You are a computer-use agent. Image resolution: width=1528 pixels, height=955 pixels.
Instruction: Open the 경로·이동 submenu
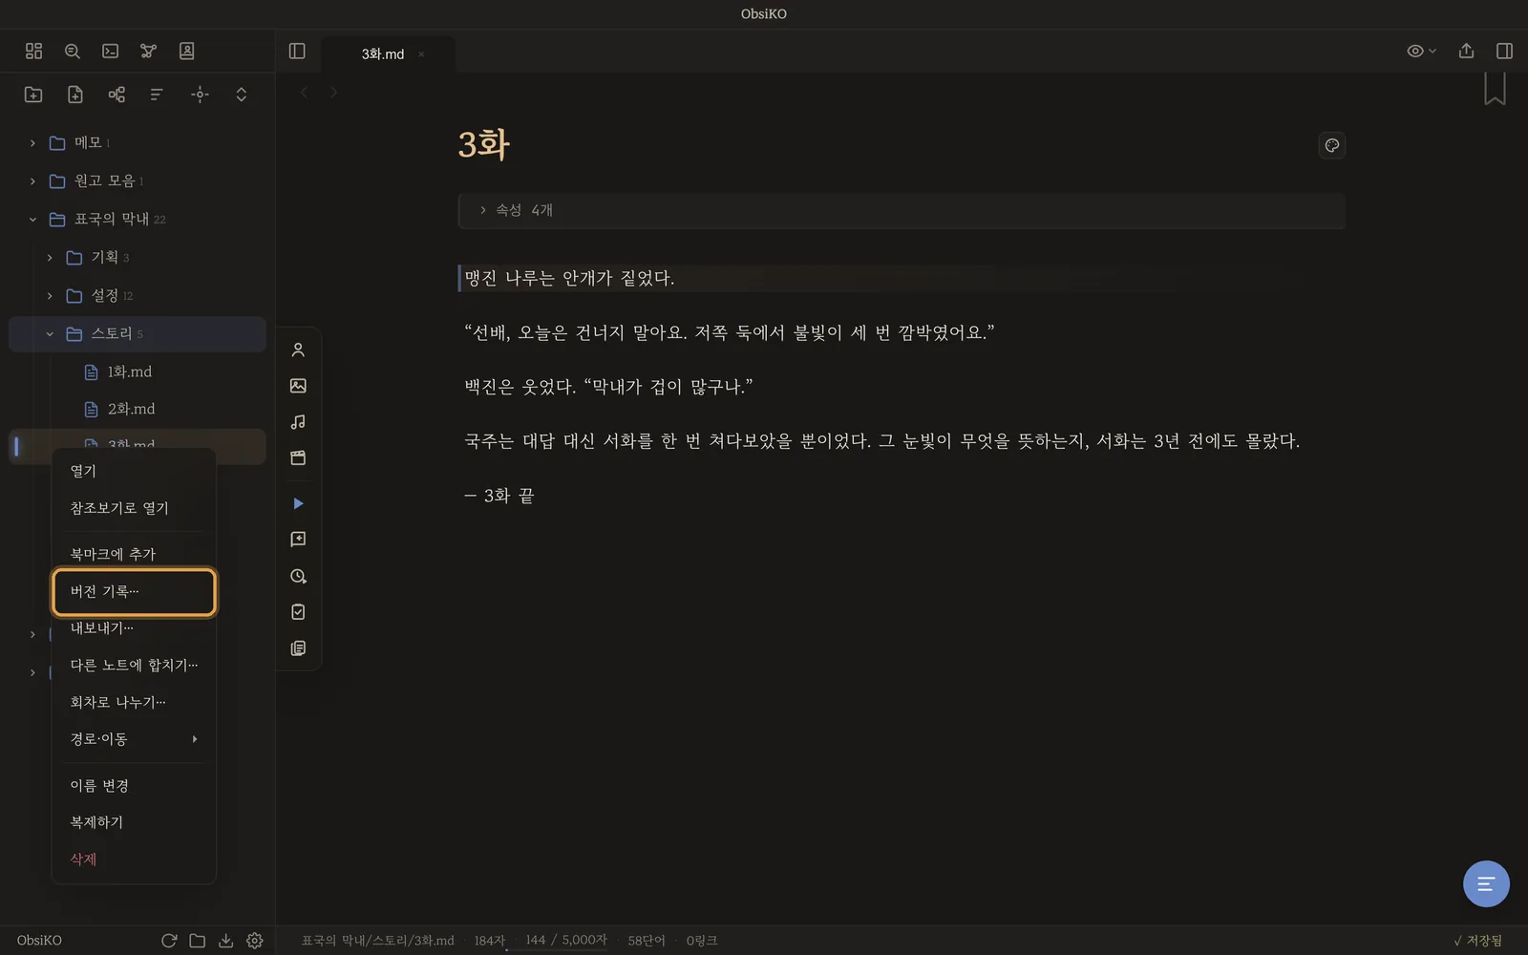tap(134, 739)
